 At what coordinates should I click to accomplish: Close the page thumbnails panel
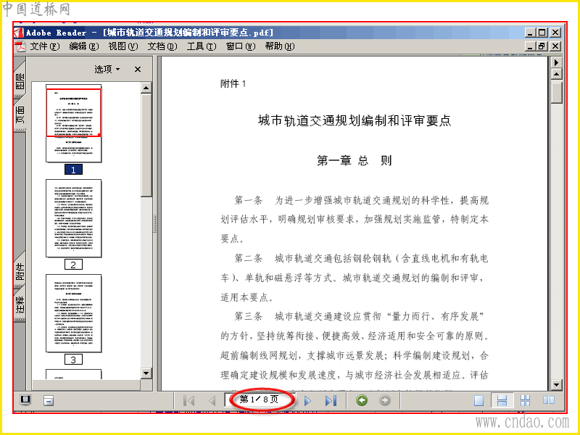138,69
